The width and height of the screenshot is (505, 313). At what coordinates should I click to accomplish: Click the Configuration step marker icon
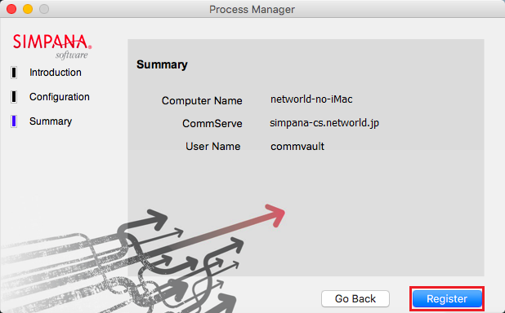coord(14,97)
